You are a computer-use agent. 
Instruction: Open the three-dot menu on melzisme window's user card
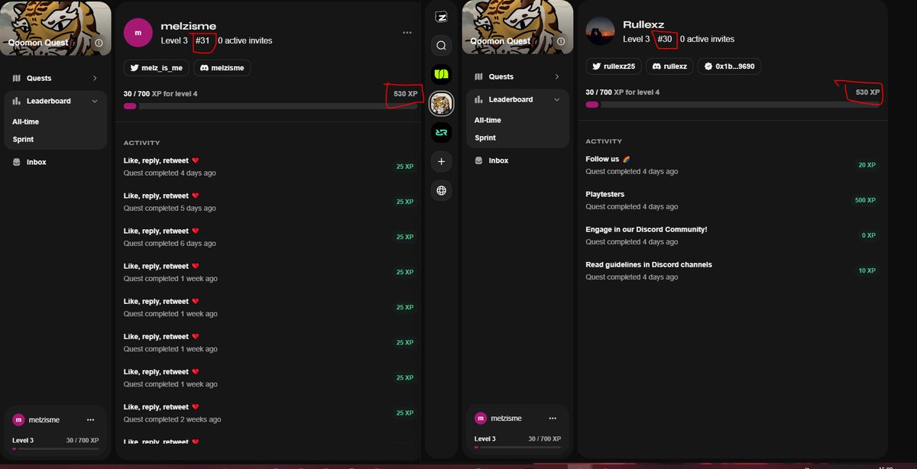[91, 420]
